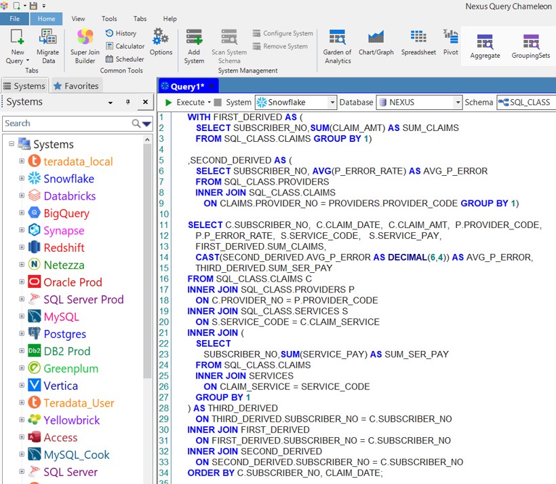
Task: Switch to the Favorites tab
Action: (x=76, y=86)
